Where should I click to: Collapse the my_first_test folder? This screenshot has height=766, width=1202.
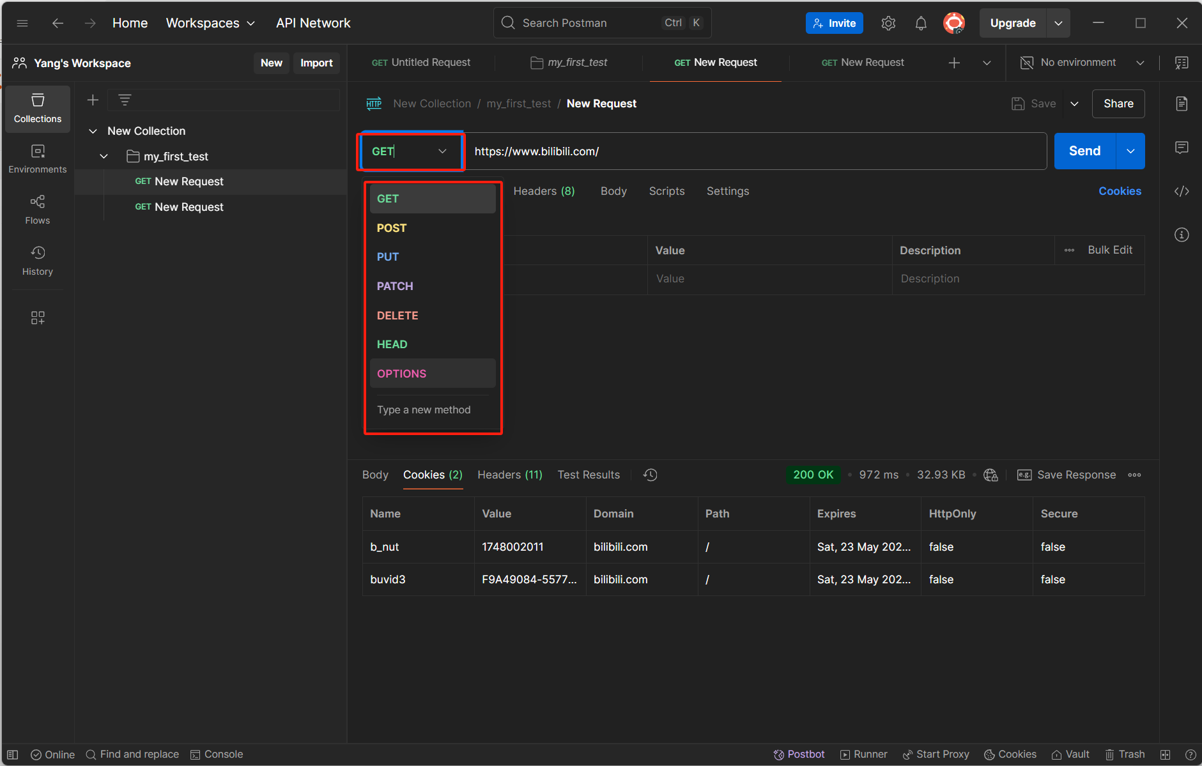(x=104, y=157)
